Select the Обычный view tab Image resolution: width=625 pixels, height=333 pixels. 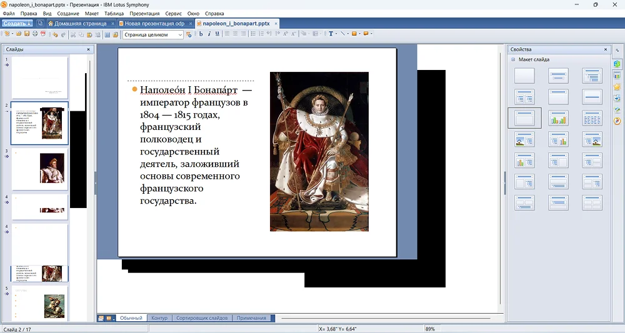point(131,318)
